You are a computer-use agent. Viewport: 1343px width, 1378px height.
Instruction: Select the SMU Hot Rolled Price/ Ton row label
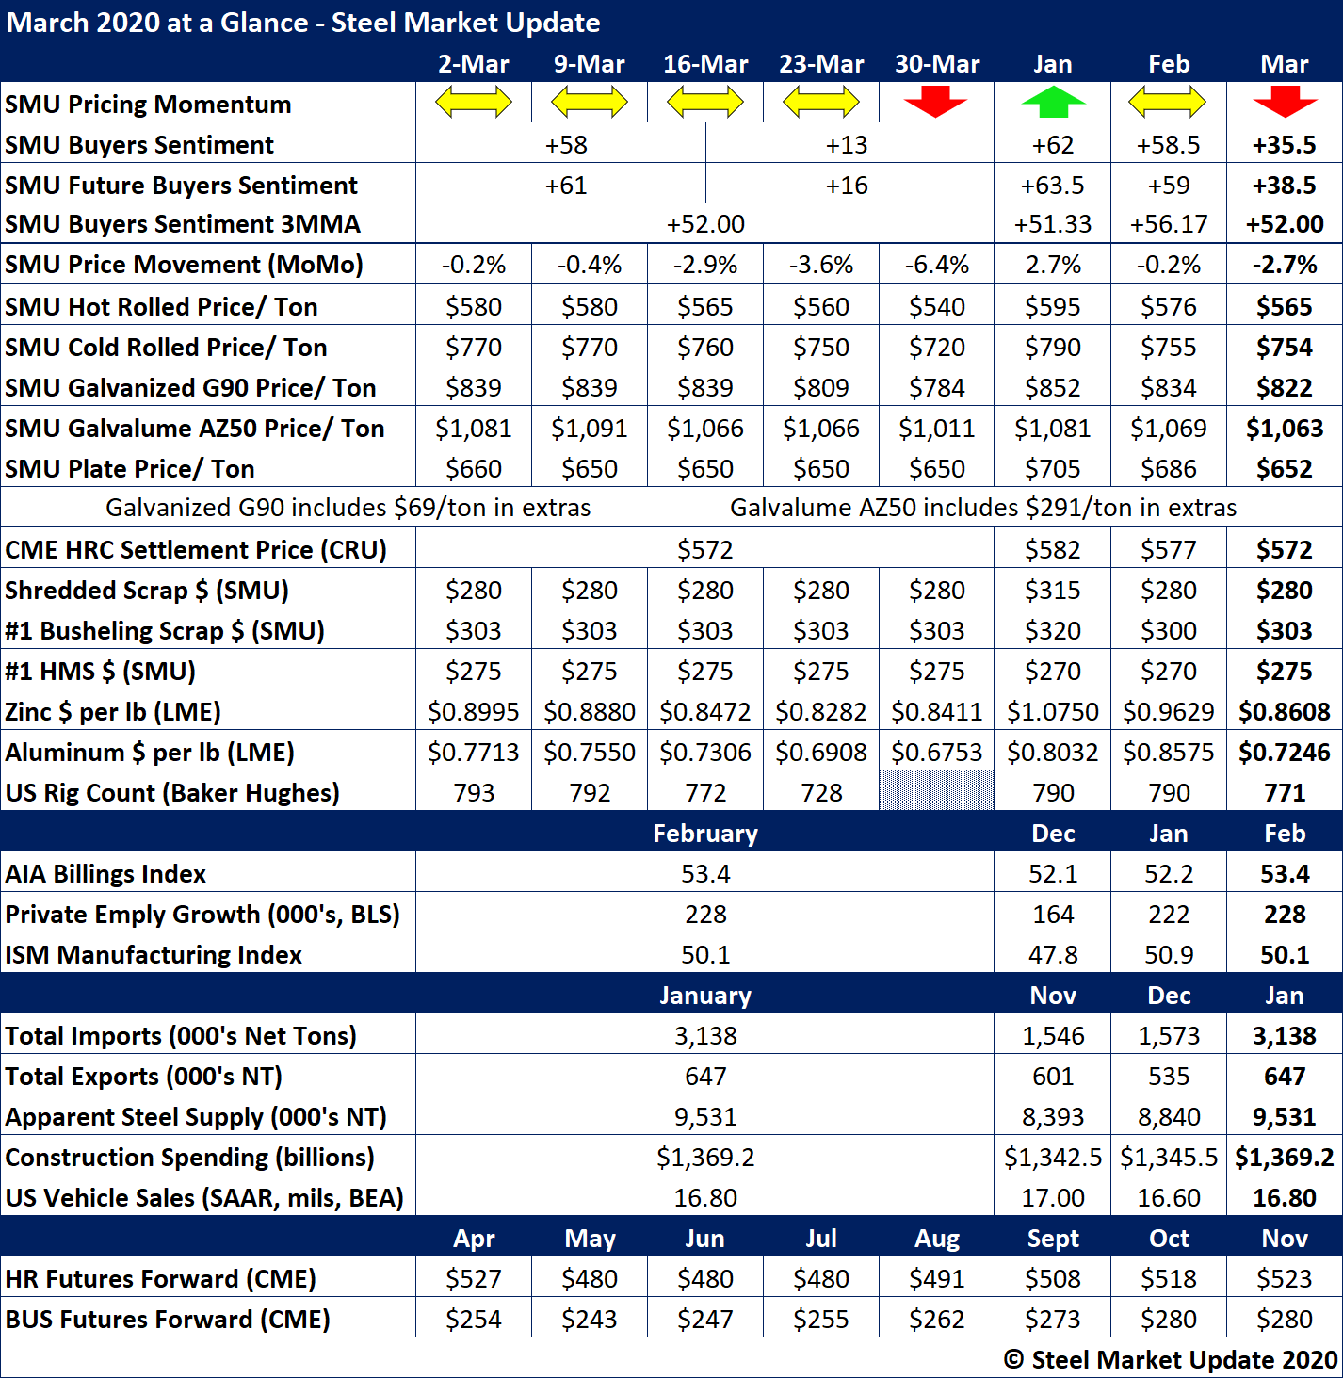(161, 307)
